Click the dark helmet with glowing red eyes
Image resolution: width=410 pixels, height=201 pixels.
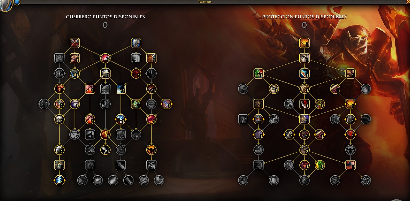[x=258, y=119]
